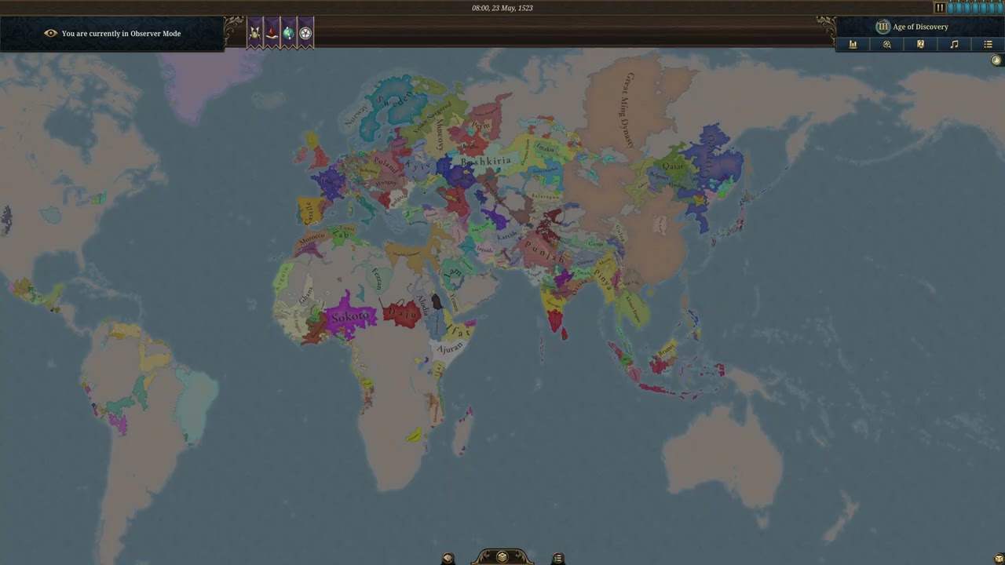The height and width of the screenshot is (565, 1005).
Task: Click the bottom left round diamond icon
Action: (448, 559)
